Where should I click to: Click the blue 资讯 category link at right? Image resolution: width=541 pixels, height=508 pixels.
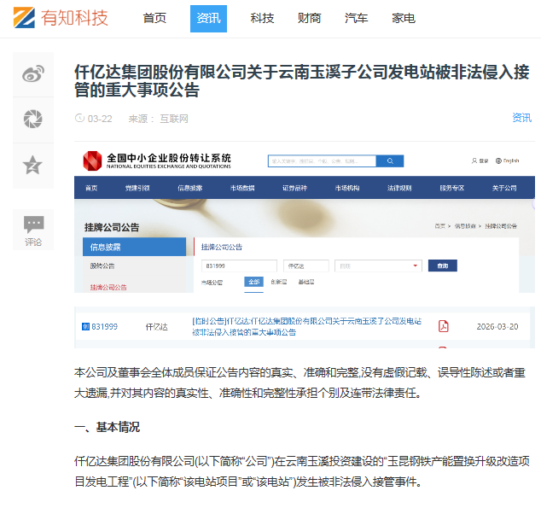click(x=521, y=118)
